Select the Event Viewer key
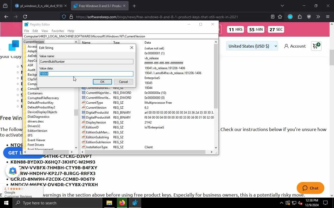 [x=36, y=140]
